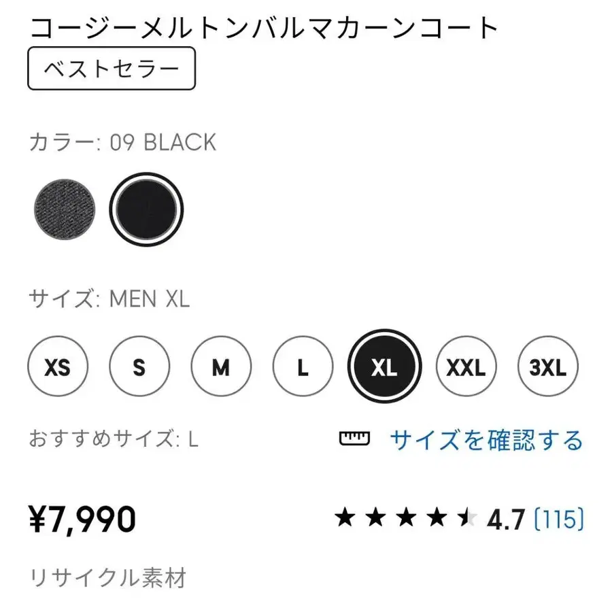Open the 115 reviews count link
612x612 pixels.
coord(559,520)
